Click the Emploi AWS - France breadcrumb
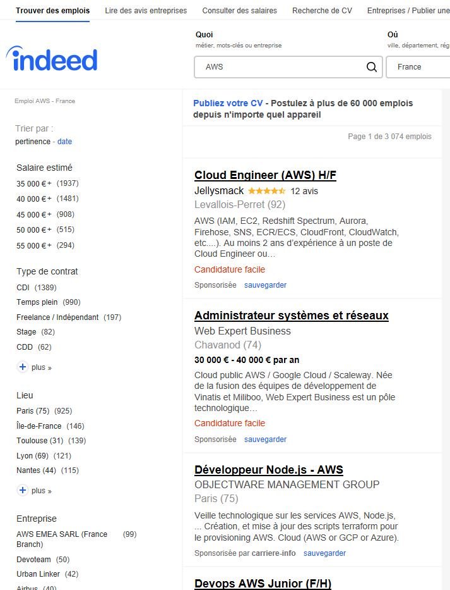Screen dimensions: 450x590 pyautogui.click(x=45, y=101)
